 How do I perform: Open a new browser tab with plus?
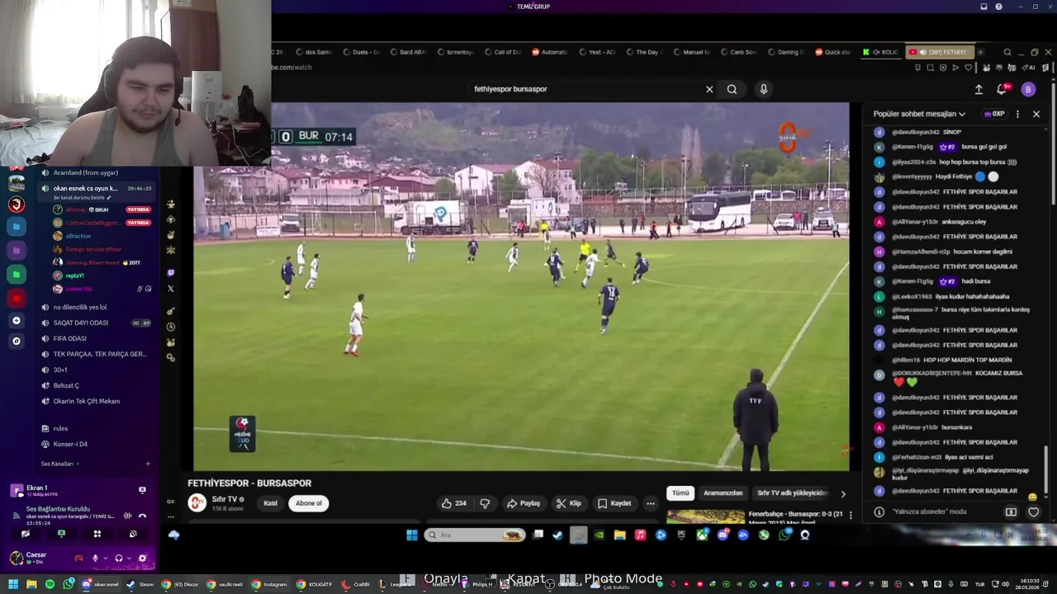tap(980, 52)
